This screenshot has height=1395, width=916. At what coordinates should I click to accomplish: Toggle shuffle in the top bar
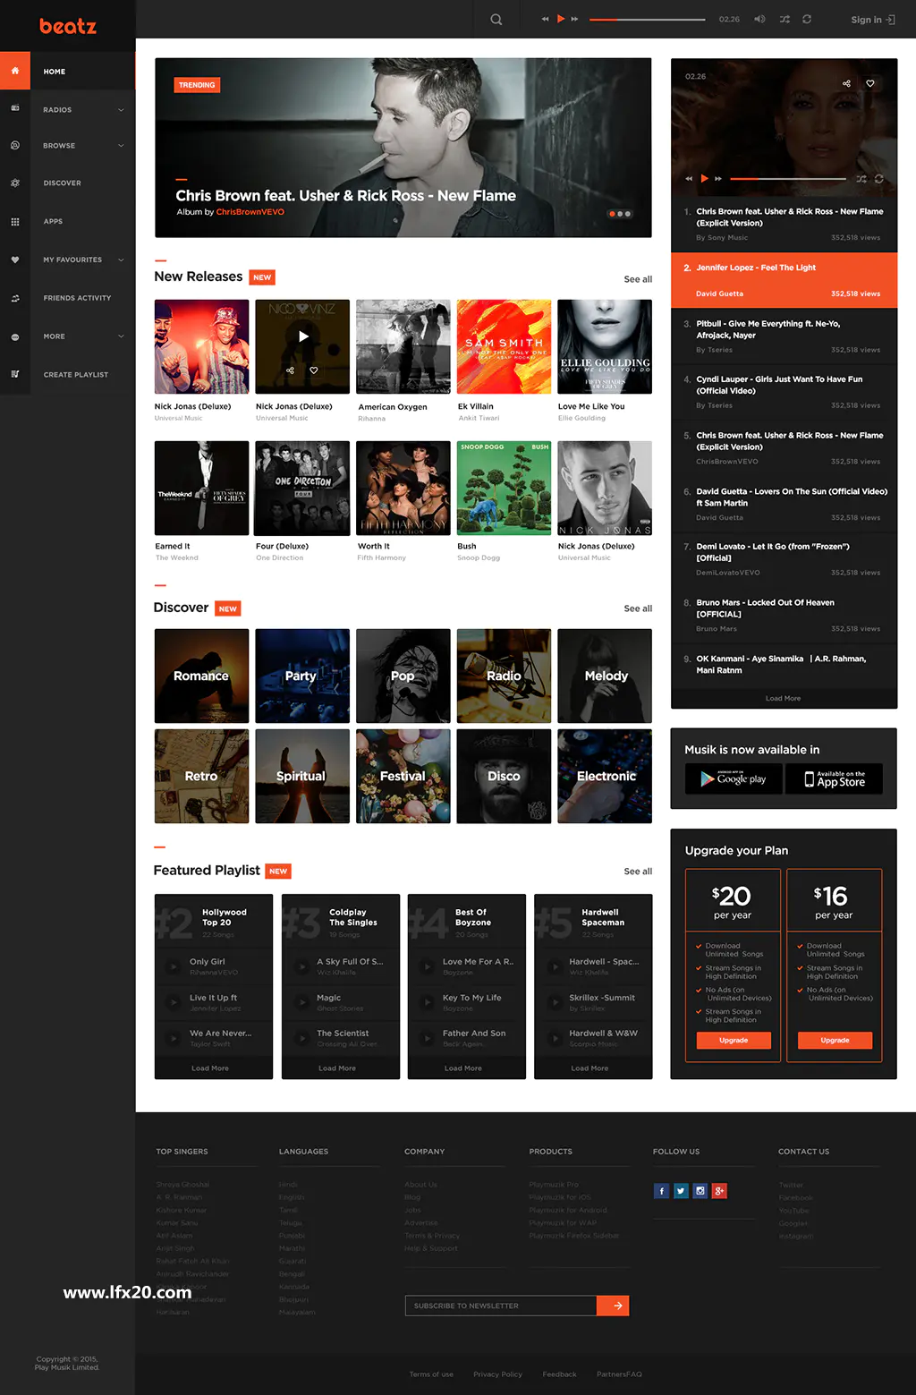[785, 19]
